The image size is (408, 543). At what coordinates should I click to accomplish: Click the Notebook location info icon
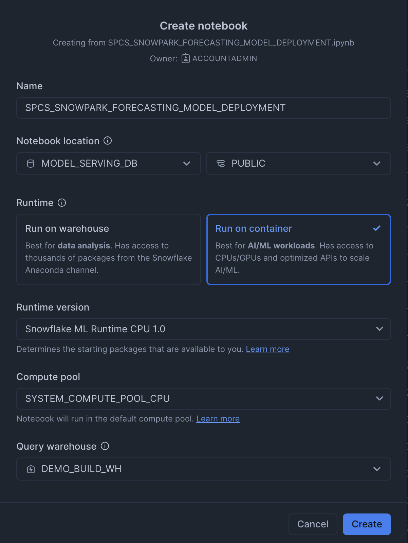(x=108, y=141)
